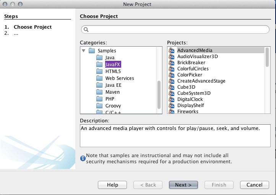Viewport: 276px width, 195px height.
Task: Choose the PHP samples category
Action: [x=110, y=99]
